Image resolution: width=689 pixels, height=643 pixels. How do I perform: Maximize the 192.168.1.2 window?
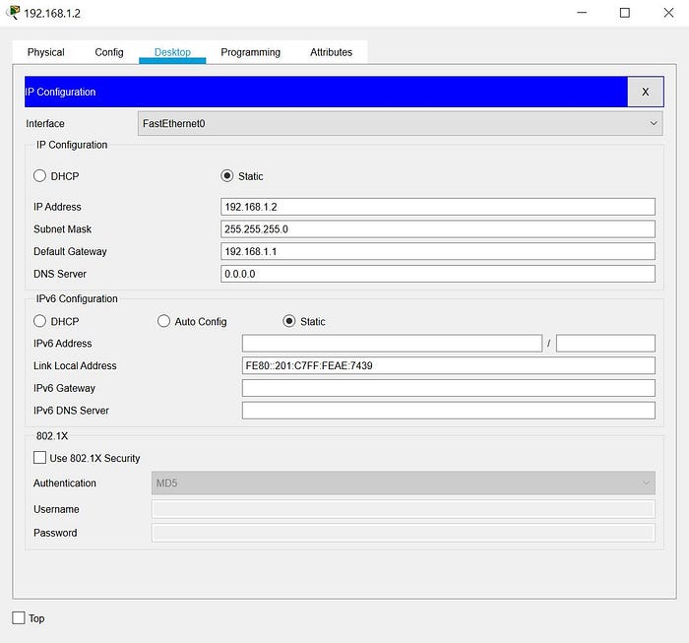(624, 13)
